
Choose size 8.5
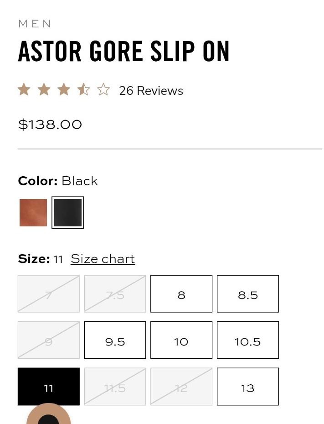(x=248, y=293)
